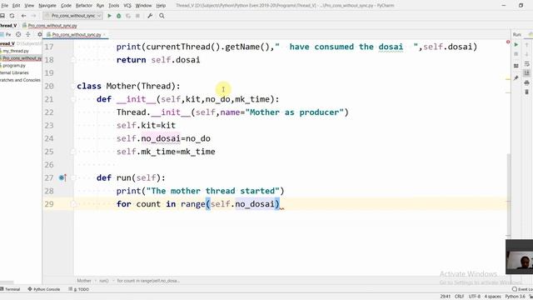Open Search Everywhere magnifier icon
The image size is (533, 300).
(162, 16)
